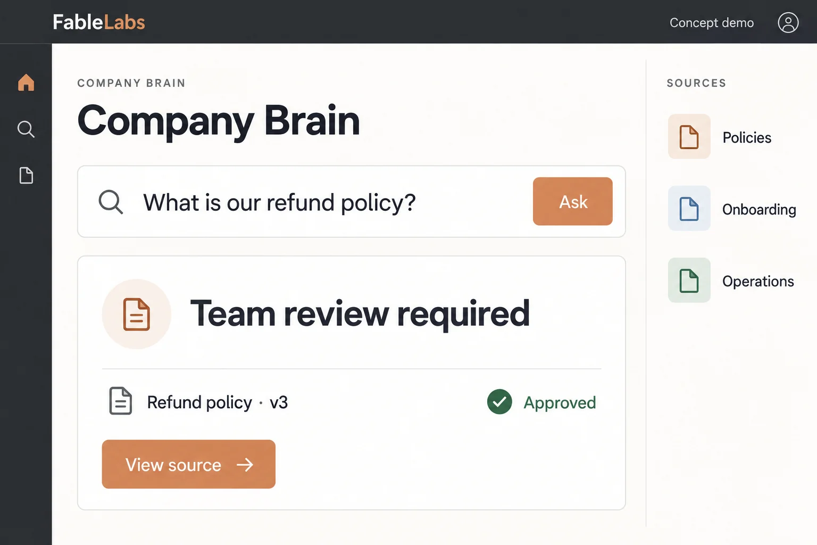Click the blue Onboarding document icon
Screen dimensions: 817x545
pyautogui.click(x=689, y=209)
